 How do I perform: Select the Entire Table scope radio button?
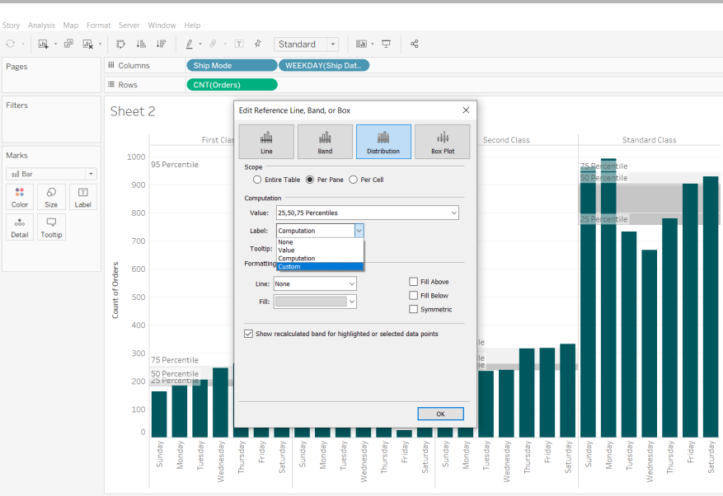(257, 180)
